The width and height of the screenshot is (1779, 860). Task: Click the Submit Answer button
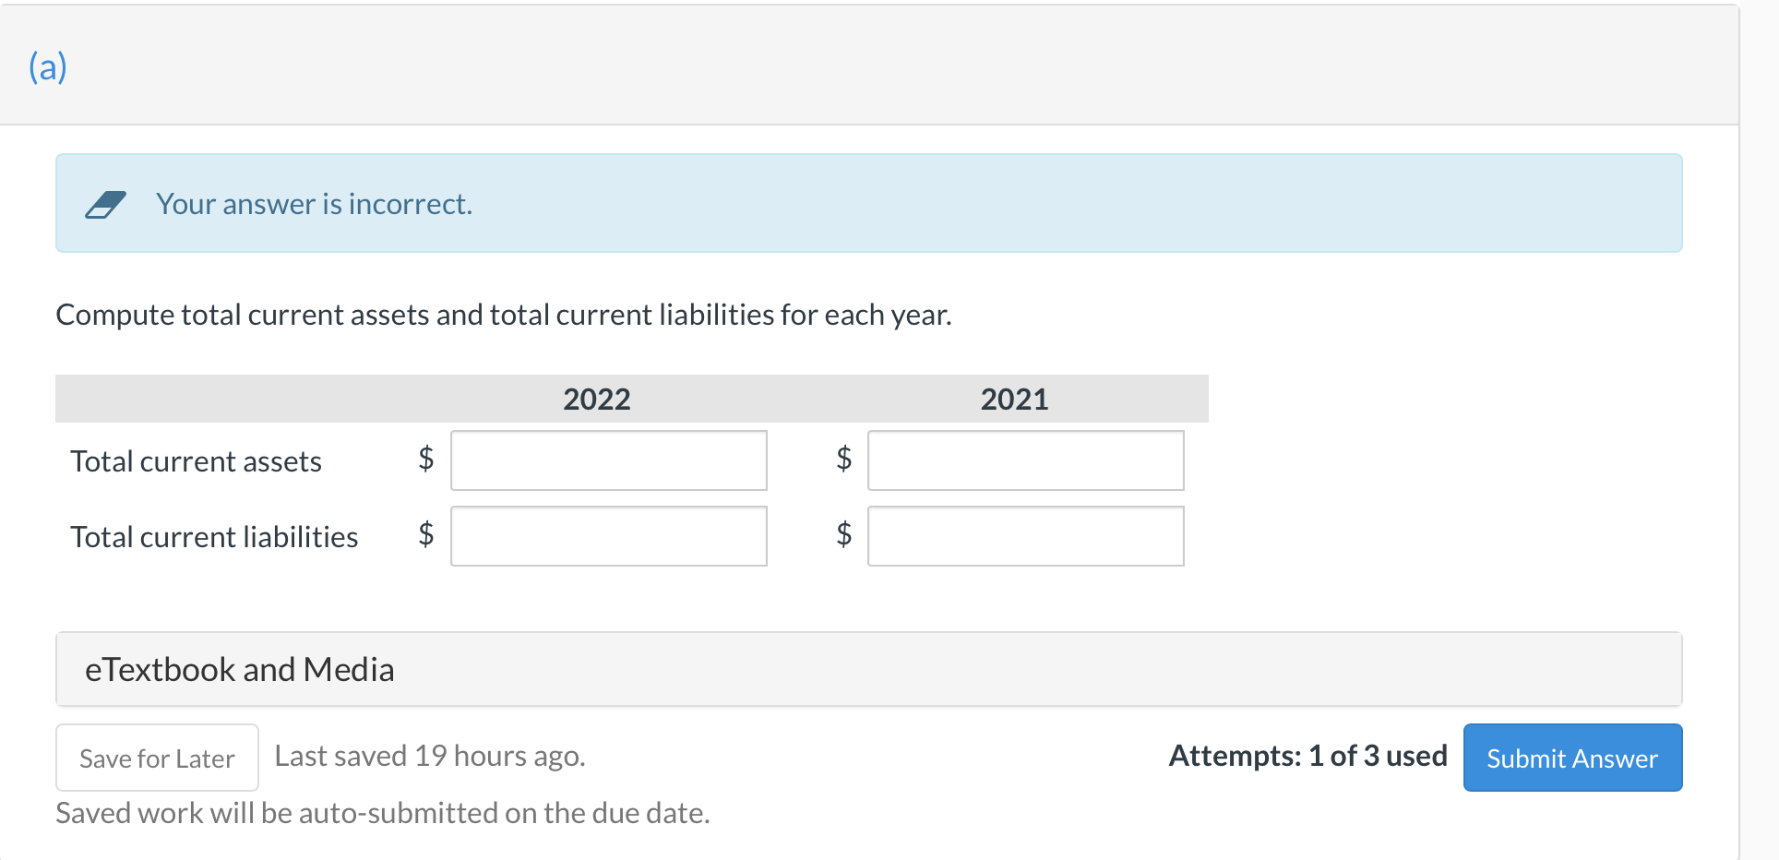coord(1571,758)
